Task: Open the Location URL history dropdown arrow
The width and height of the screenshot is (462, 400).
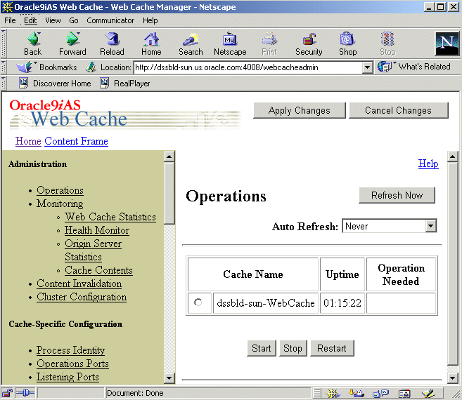Action: (367, 67)
